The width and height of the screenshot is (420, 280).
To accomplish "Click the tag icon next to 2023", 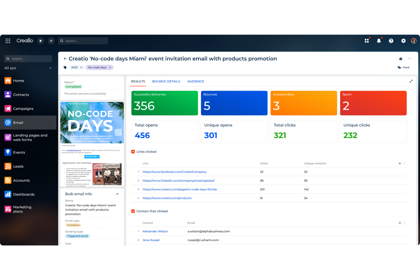I will click(65, 68).
